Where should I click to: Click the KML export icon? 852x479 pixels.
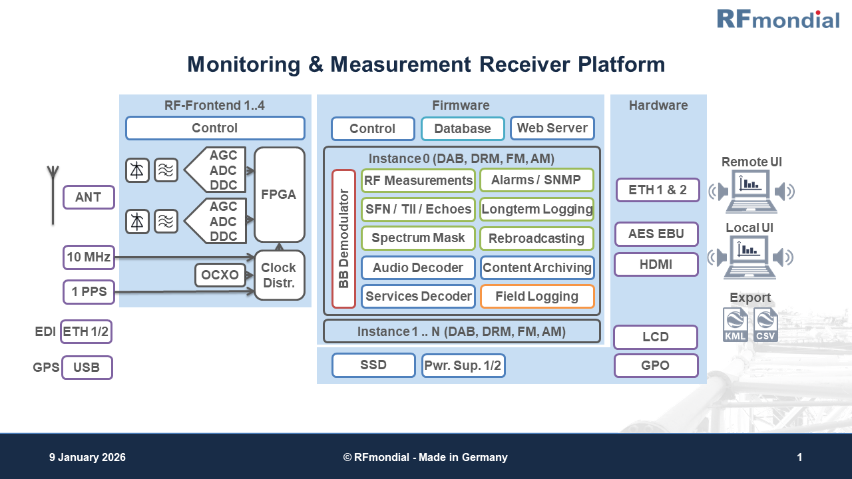pyautogui.click(x=735, y=324)
